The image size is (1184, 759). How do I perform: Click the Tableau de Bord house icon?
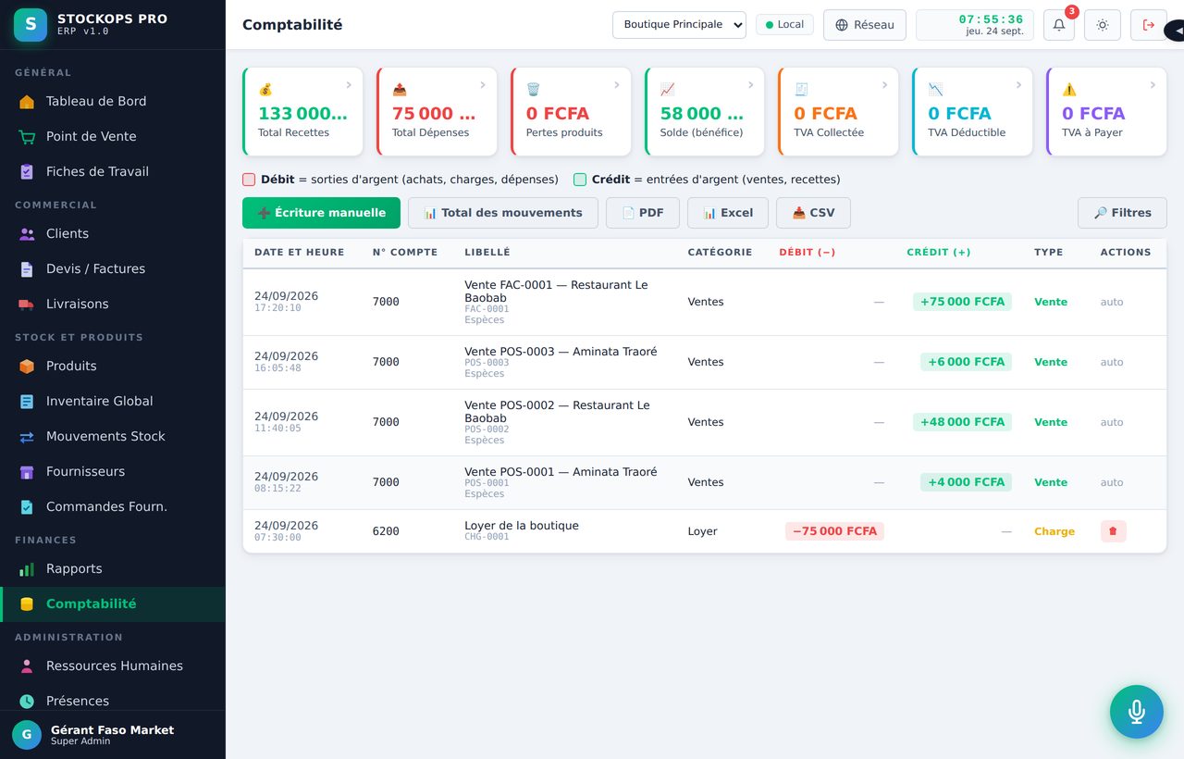tap(27, 102)
